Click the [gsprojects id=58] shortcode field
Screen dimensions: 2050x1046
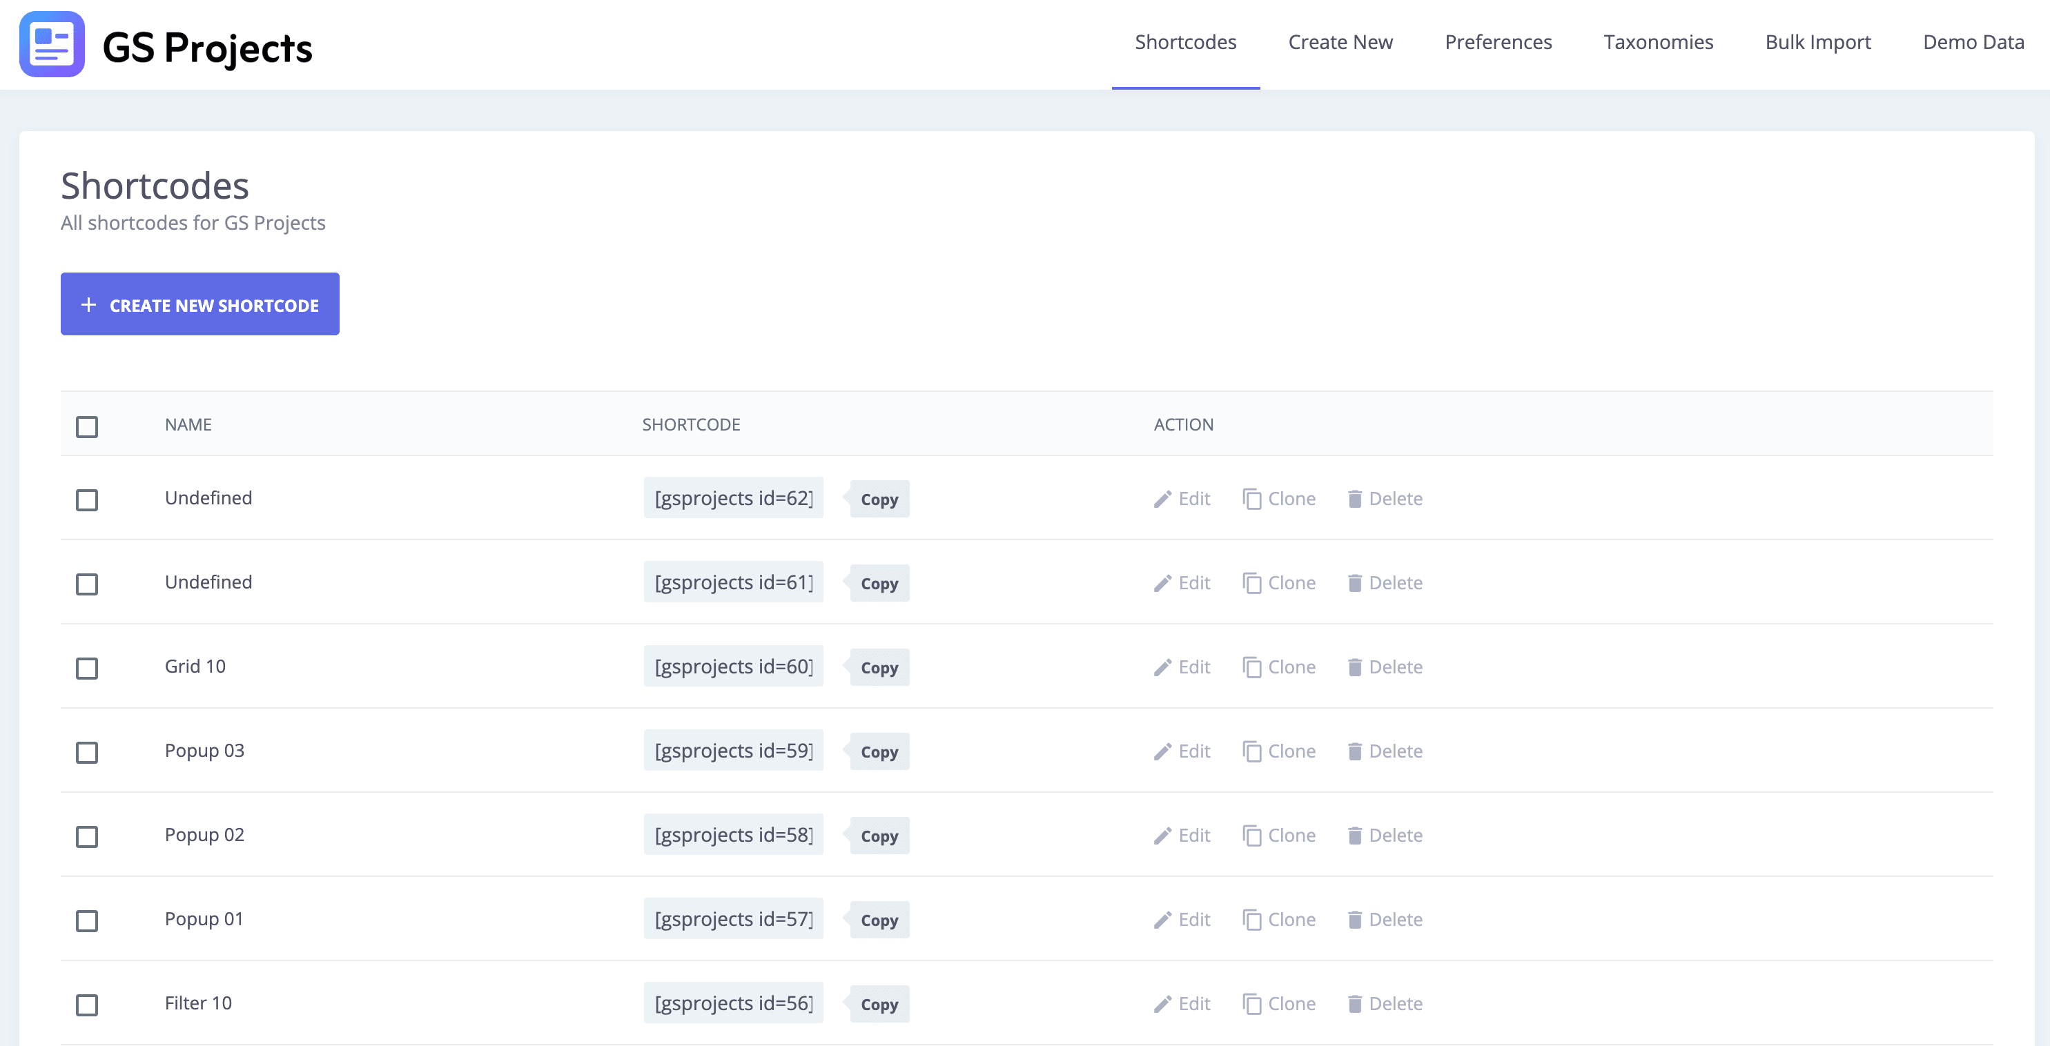pos(733,835)
